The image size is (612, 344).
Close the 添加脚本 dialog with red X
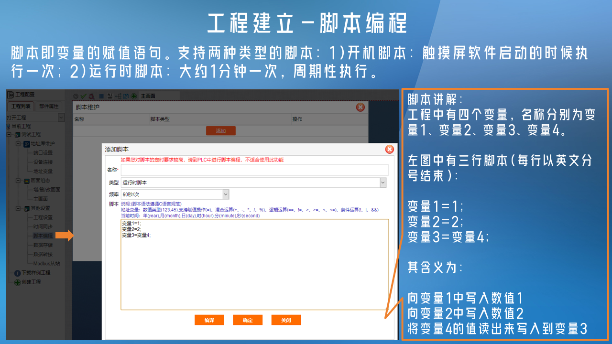[390, 150]
